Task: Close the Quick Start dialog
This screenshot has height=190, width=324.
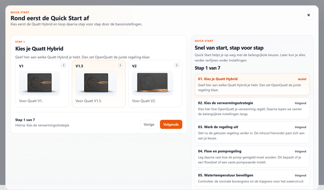Action: click(309, 15)
